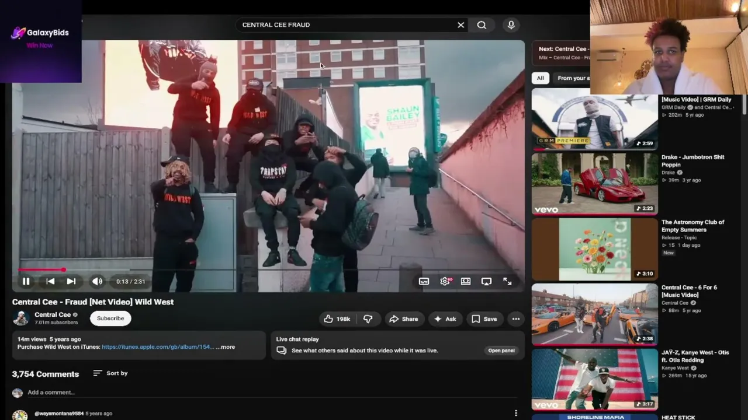
Task: Play the JAŸ-Z Kanye West Otis thumbnail
Action: pos(594,379)
